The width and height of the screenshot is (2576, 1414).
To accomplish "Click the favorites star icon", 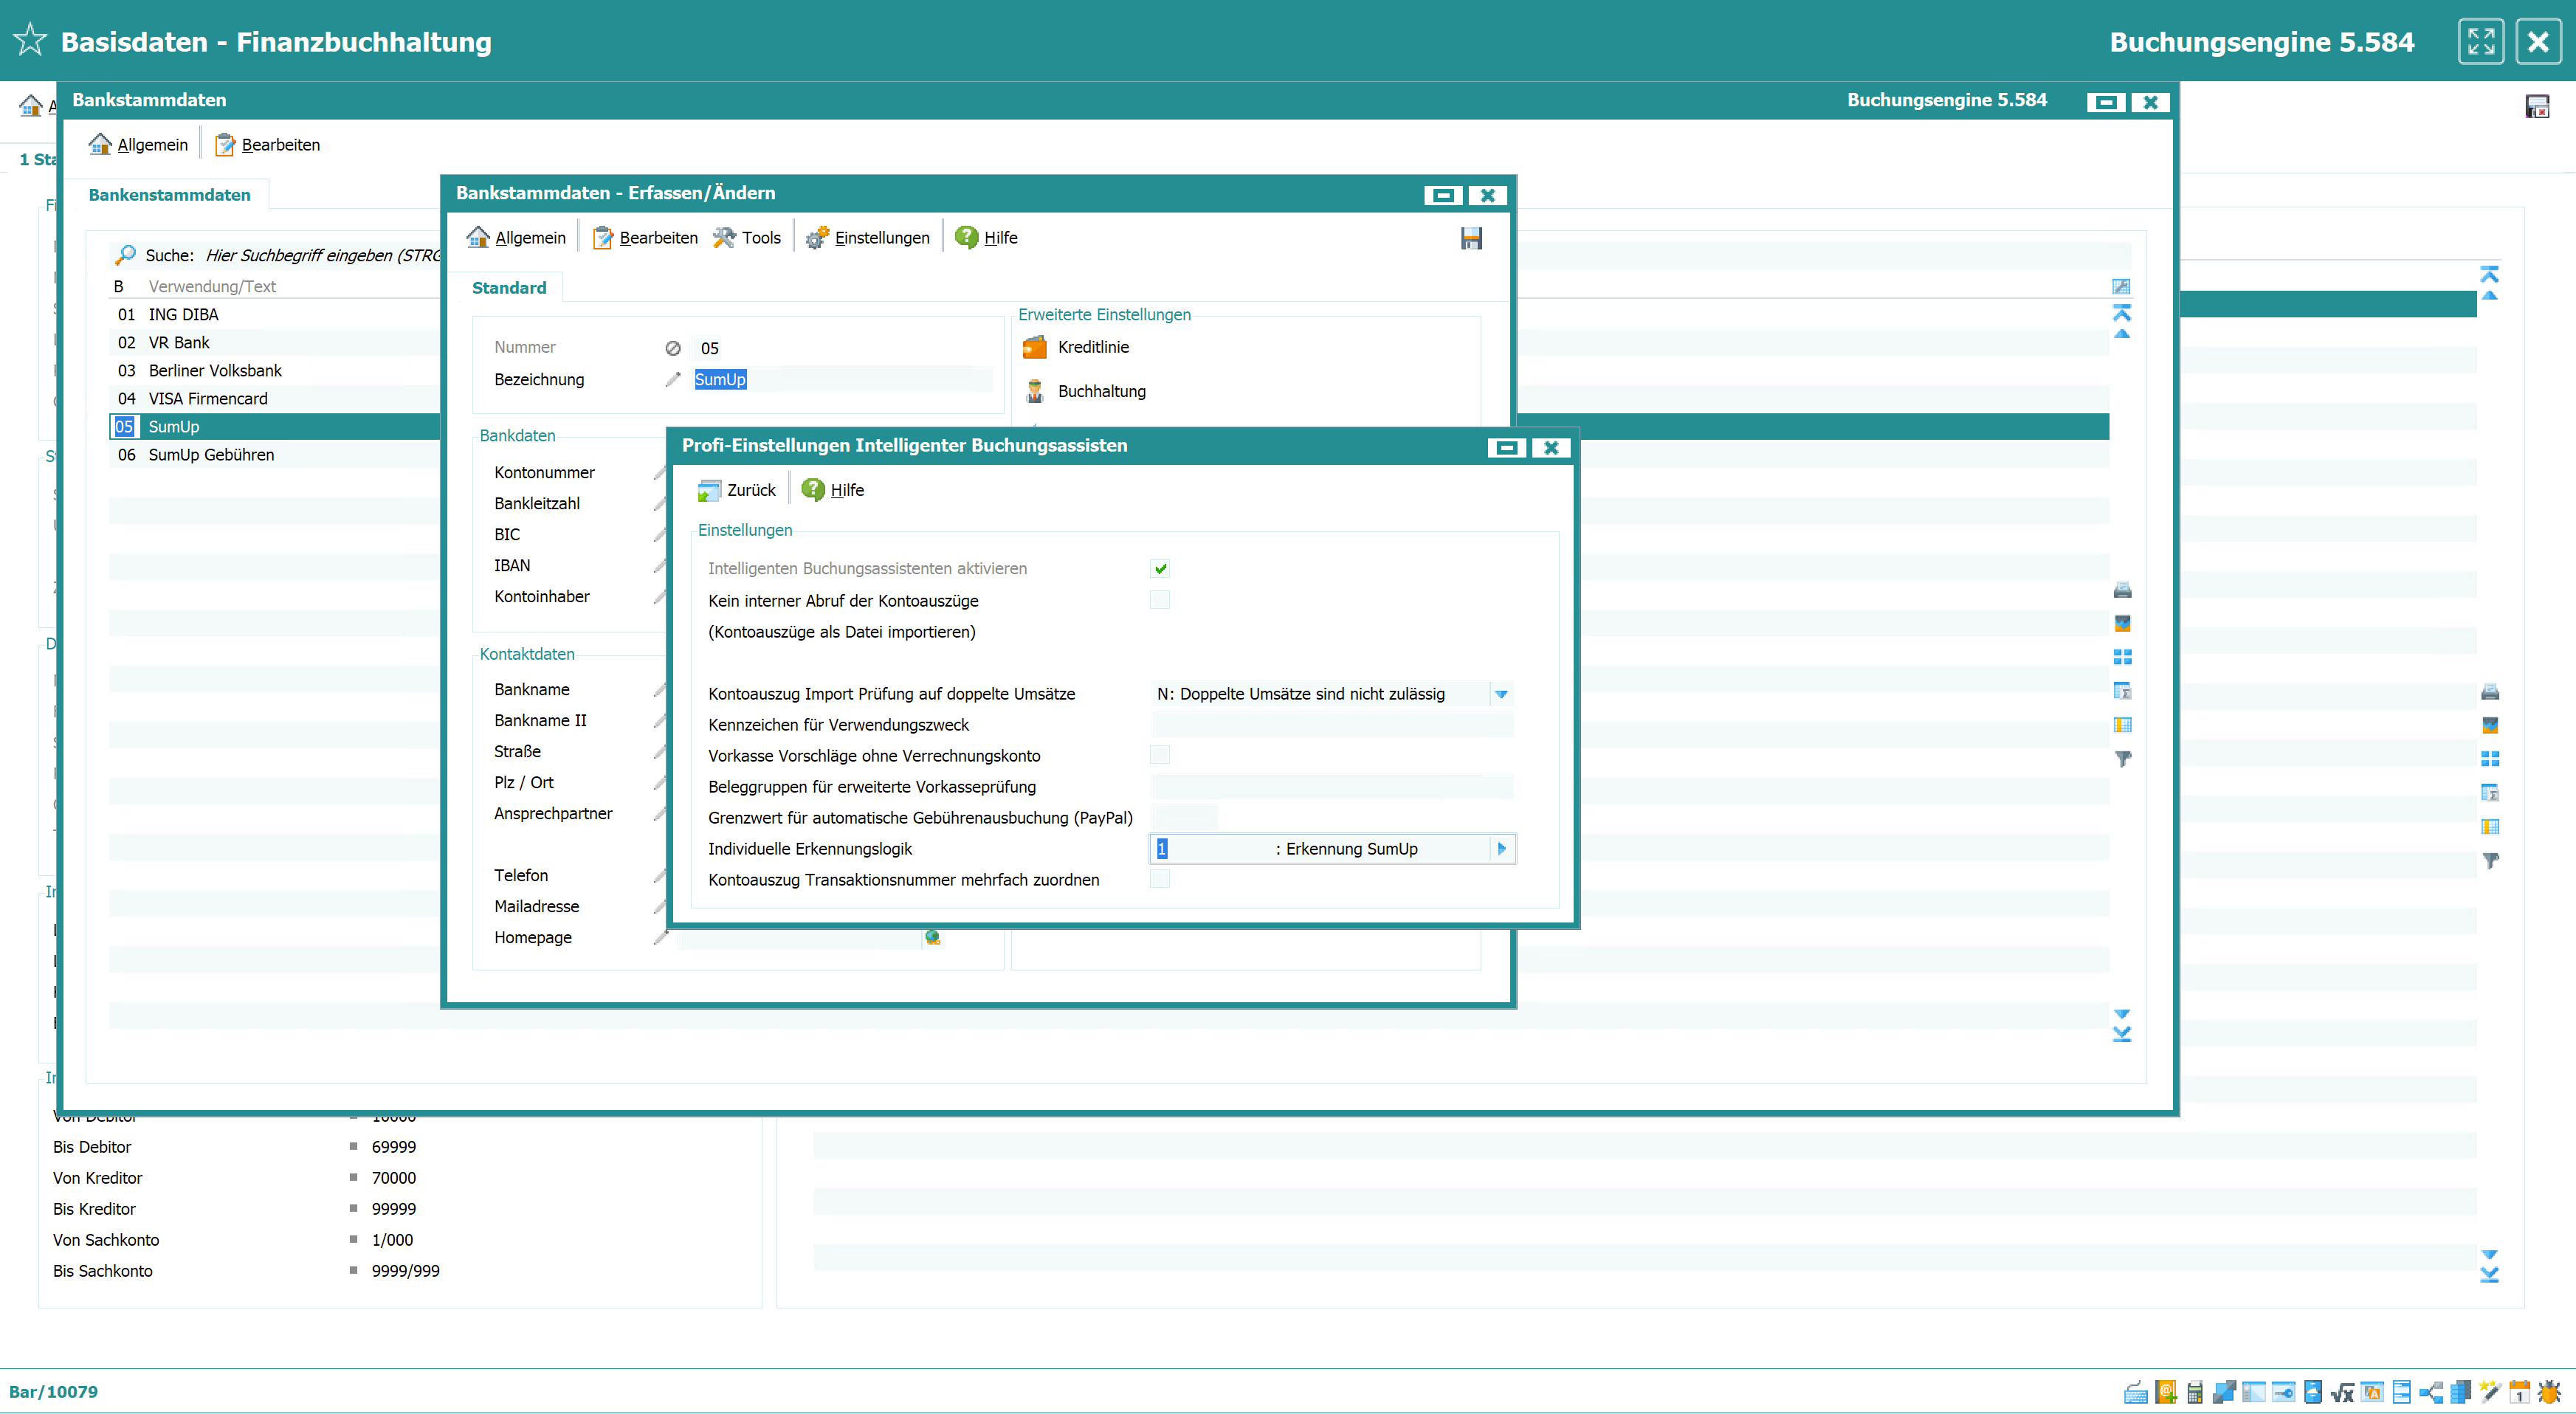I will pyautogui.click(x=30, y=40).
